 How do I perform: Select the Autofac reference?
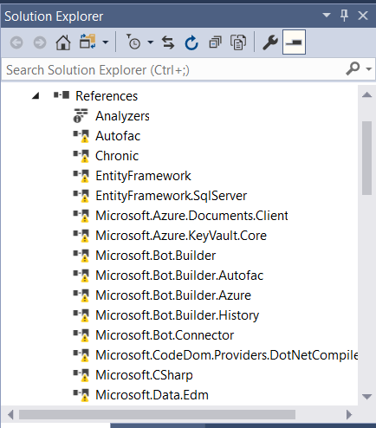118,136
